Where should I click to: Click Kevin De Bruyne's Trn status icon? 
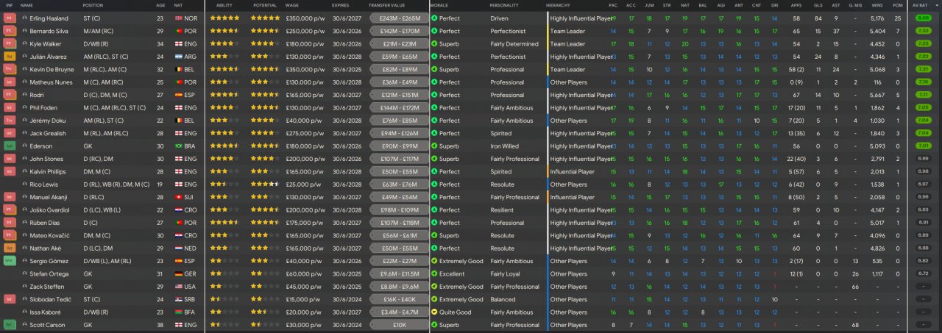10,69
